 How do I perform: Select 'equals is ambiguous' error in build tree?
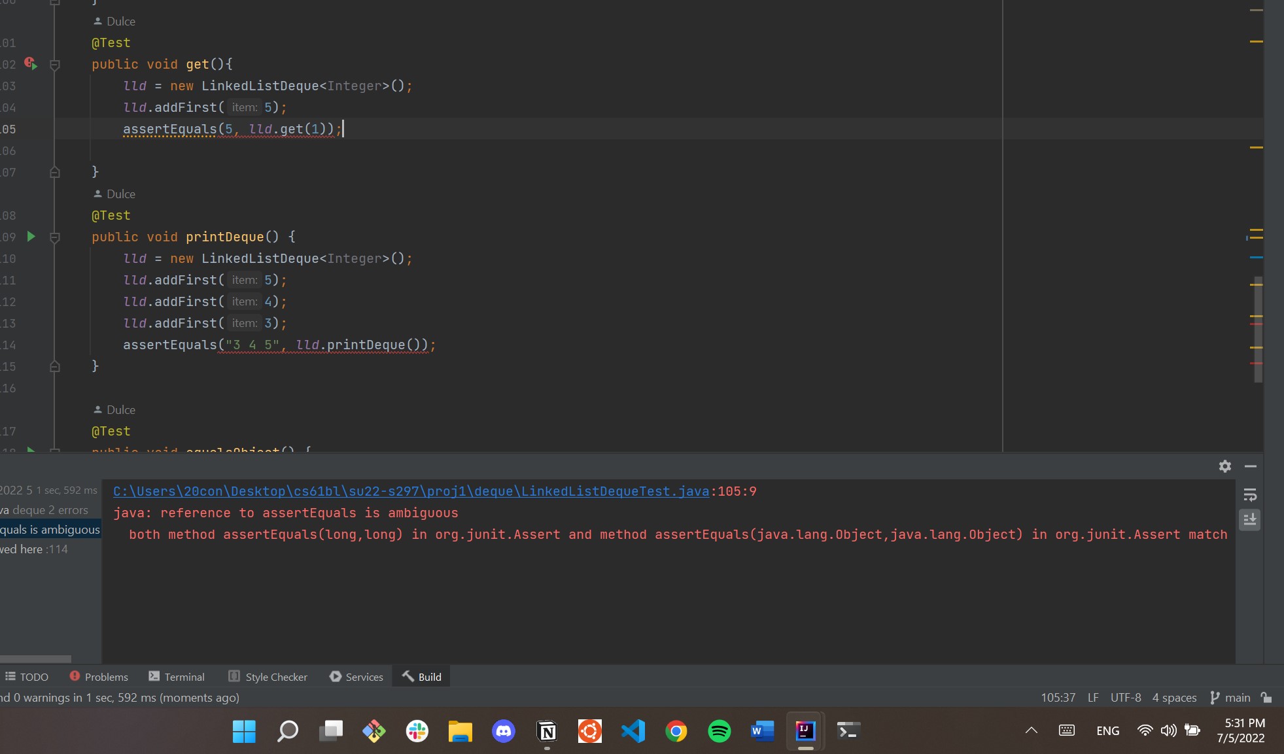(50, 530)
